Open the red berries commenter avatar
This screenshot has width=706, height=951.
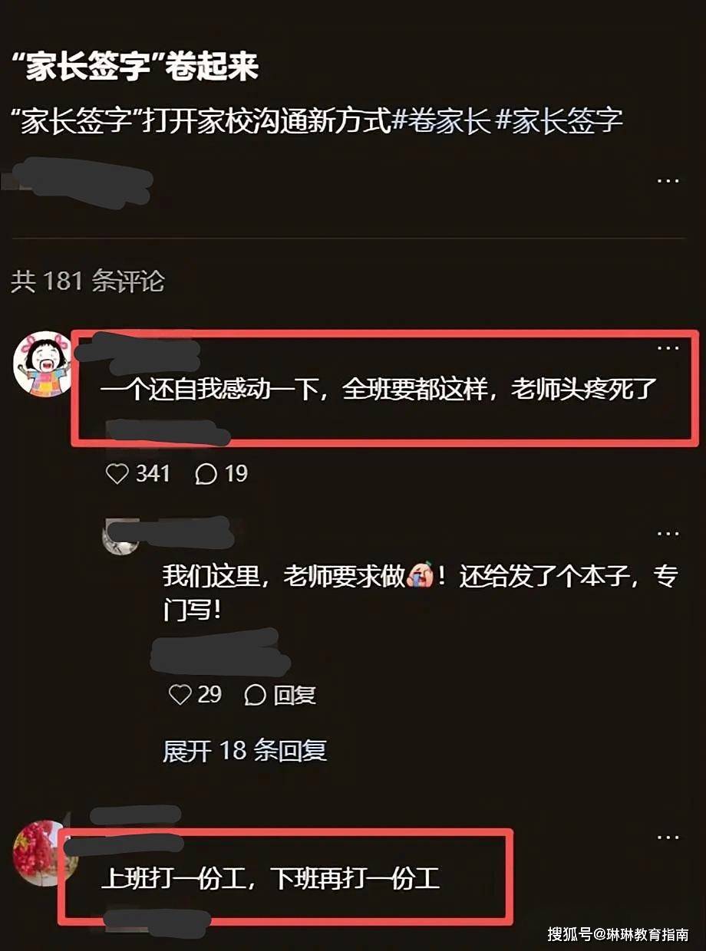41,853
